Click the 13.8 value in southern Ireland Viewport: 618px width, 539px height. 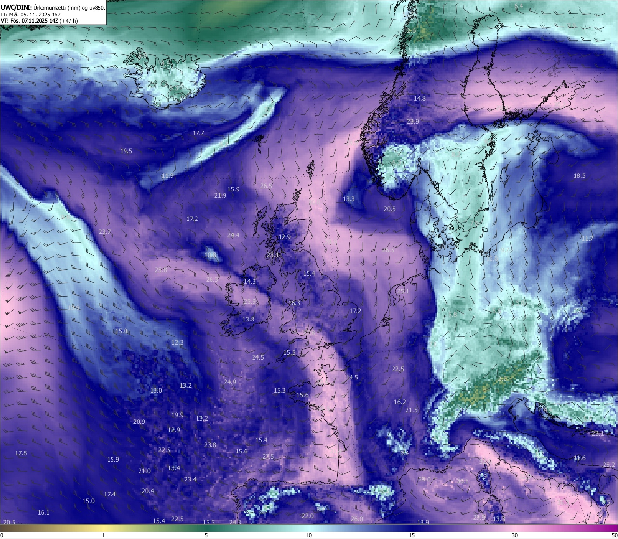click(x=248, y=320)
